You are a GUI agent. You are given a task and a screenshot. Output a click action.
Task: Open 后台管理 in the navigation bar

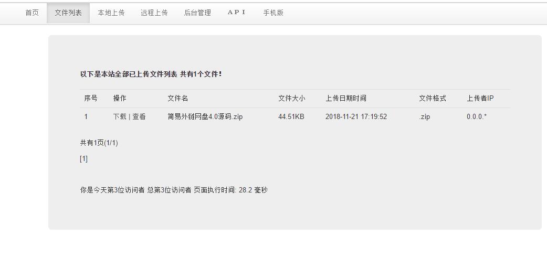point(197,13)
